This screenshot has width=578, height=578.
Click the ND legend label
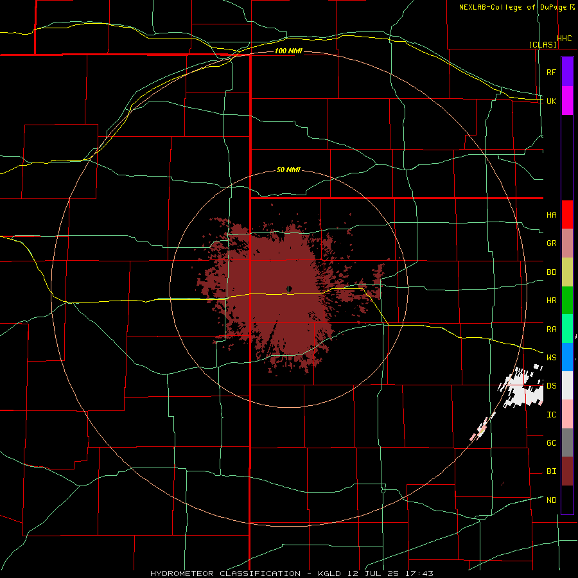tap(552, 500)
